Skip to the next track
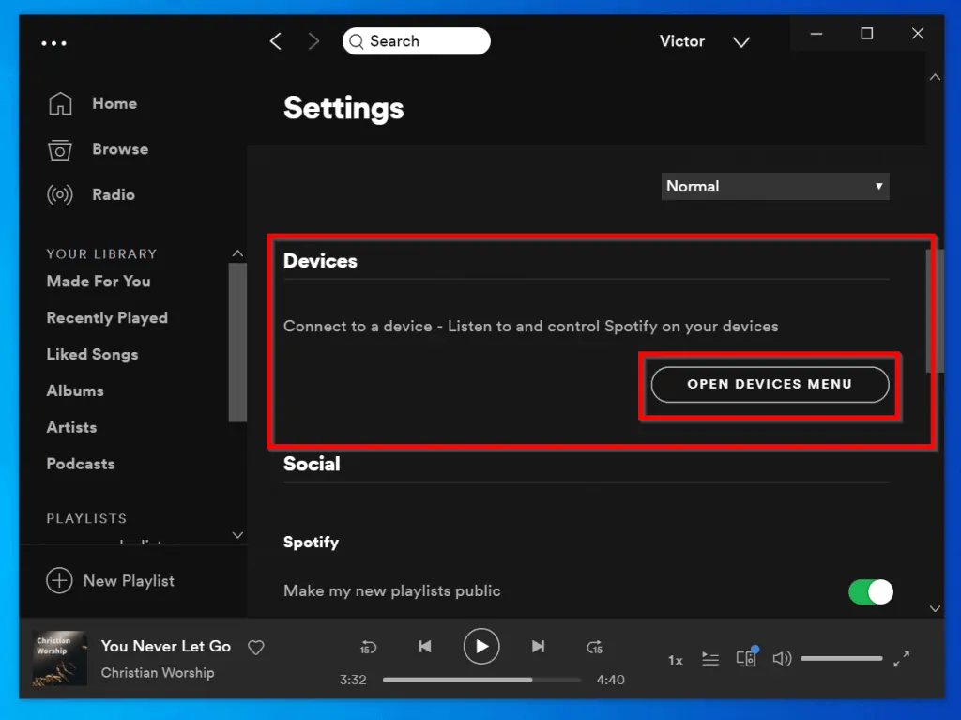Image resolution: width=961 pixels, height=720 pixels. click(538, 647)
